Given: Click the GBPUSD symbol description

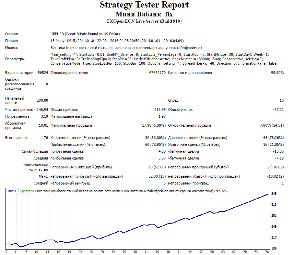Looking at the screenshot, I should [85, 34].
